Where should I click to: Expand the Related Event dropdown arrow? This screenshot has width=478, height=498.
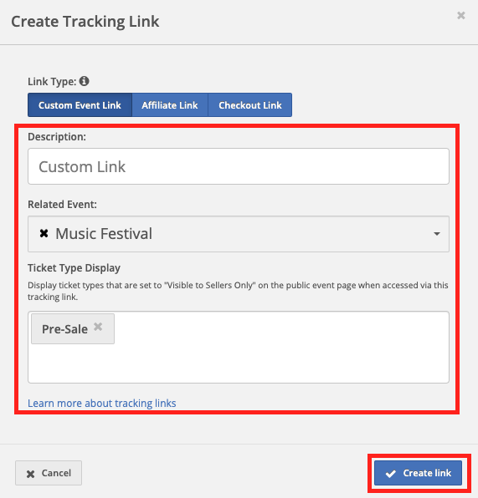point(437,234)
